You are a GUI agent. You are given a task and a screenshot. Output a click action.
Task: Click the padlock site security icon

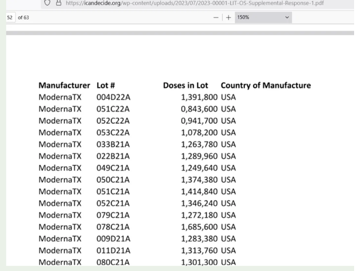59,3
